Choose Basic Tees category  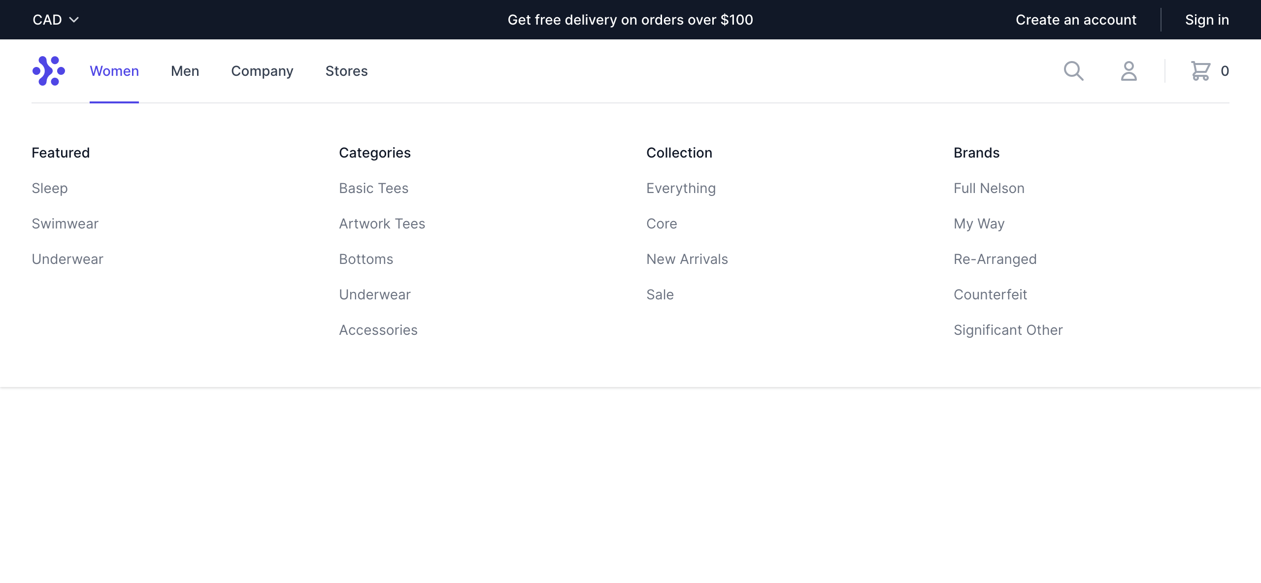click(x=373, y=188)
